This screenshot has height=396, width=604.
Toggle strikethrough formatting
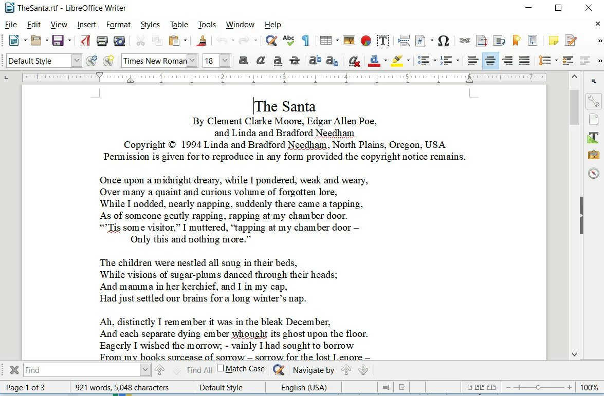click(x=295, y=61)
